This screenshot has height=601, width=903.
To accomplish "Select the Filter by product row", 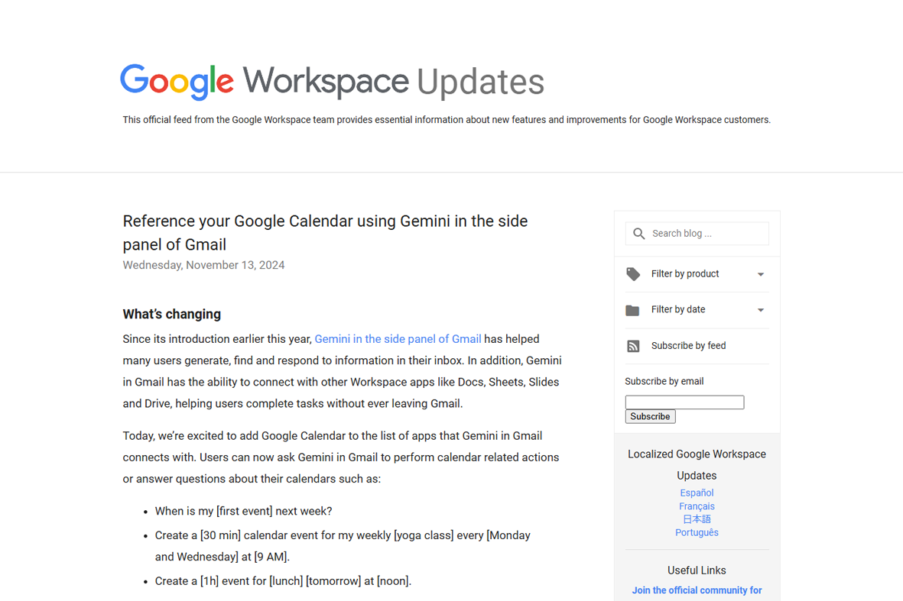I will point(685,273).
